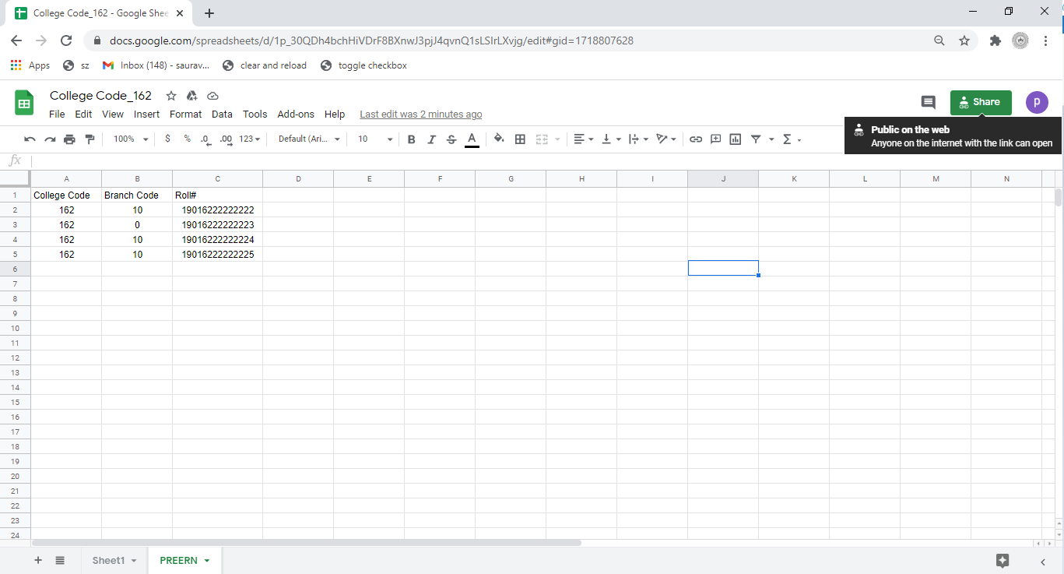Select cell C2 containing roll number 19016222222222
Screen dimensions: 1064x574
217,210
